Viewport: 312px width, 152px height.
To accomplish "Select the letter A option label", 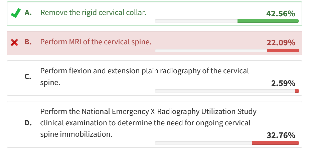I will tap(28, 13).
